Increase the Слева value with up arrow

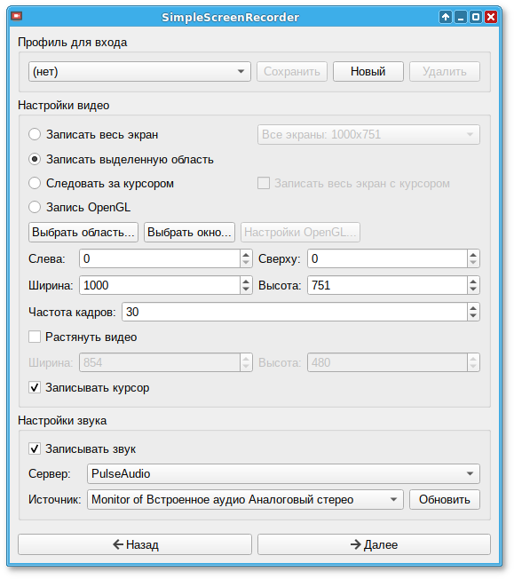coord(246,254)
